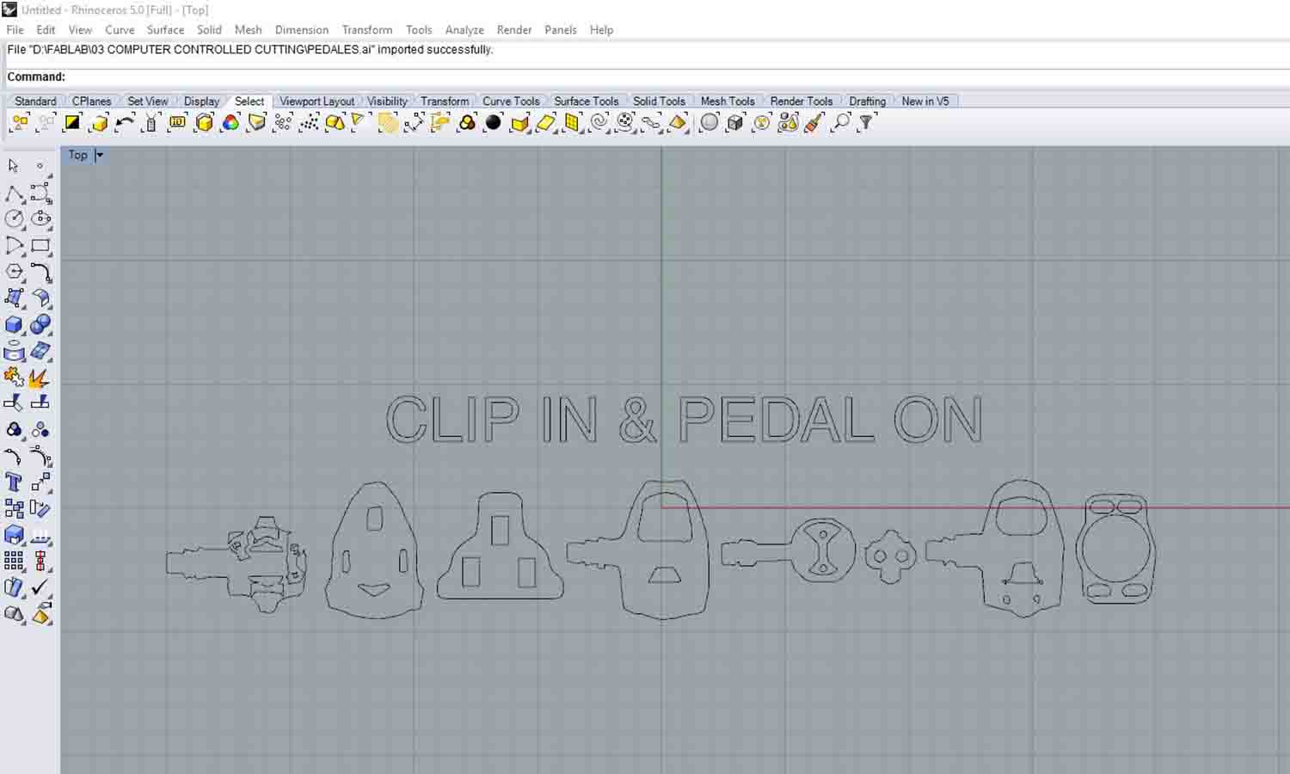Switch to the Standard toolbar tab
1290x774 pixels.
[35, 101]
